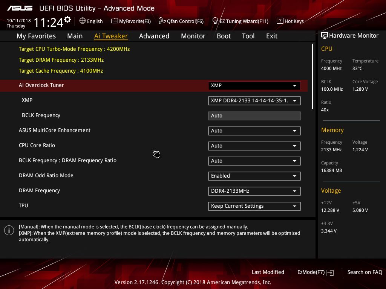Open the DRAM Odd Ratio Mode dropdown
386x289 pixels.
(x=254, y=176)
